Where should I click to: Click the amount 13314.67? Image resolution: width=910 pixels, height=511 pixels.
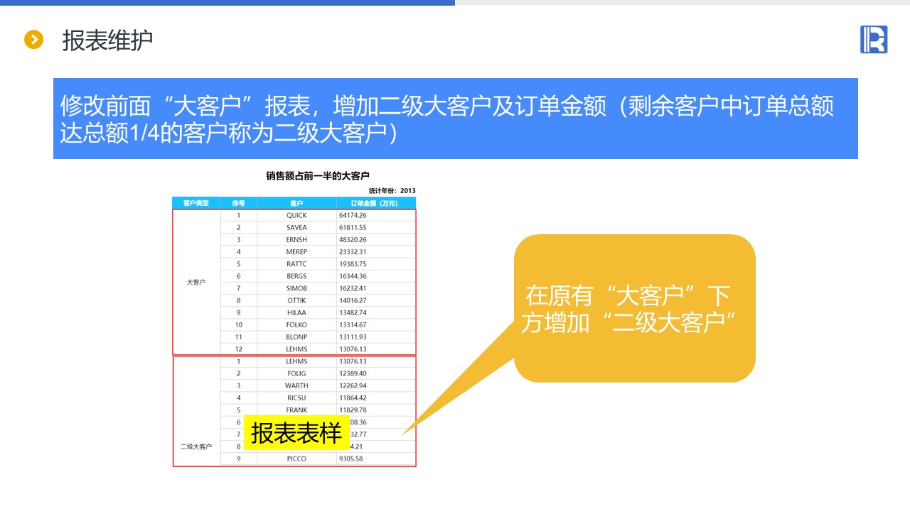click(353, 325)
